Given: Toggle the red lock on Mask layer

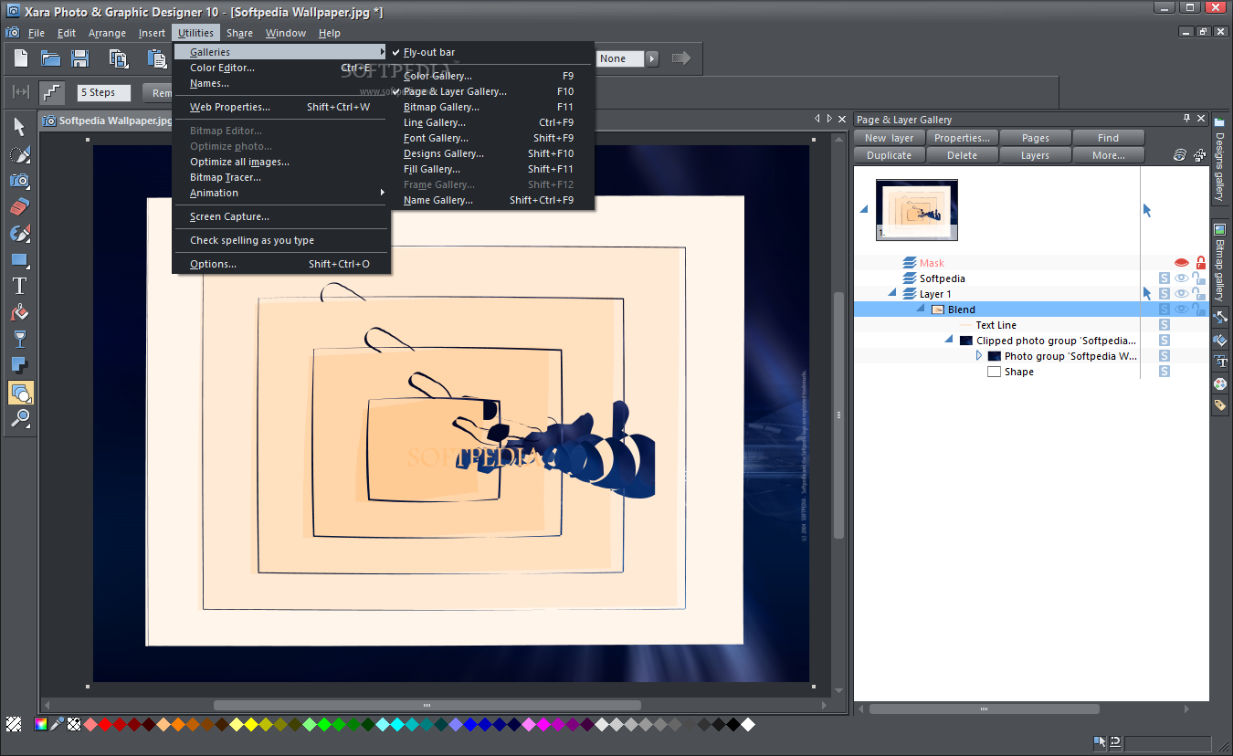Looking at the screenshot, I should 1200,263.
